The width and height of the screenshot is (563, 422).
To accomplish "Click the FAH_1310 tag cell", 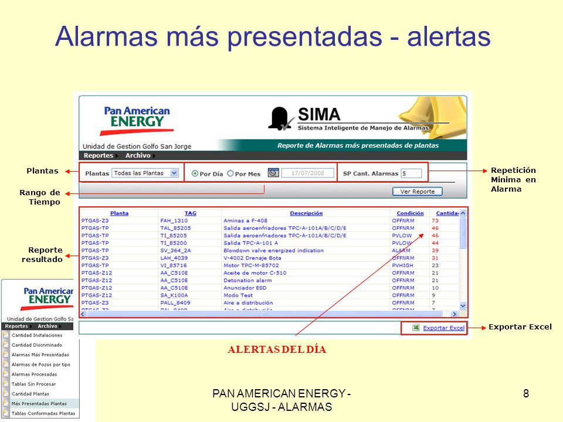I will [174, 221].
